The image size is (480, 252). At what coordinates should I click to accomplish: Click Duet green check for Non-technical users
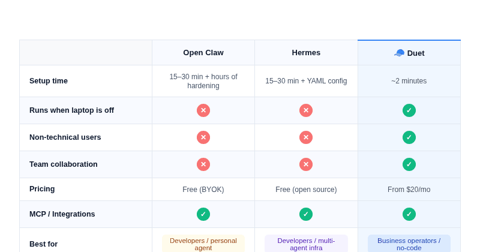pos(409,137)
